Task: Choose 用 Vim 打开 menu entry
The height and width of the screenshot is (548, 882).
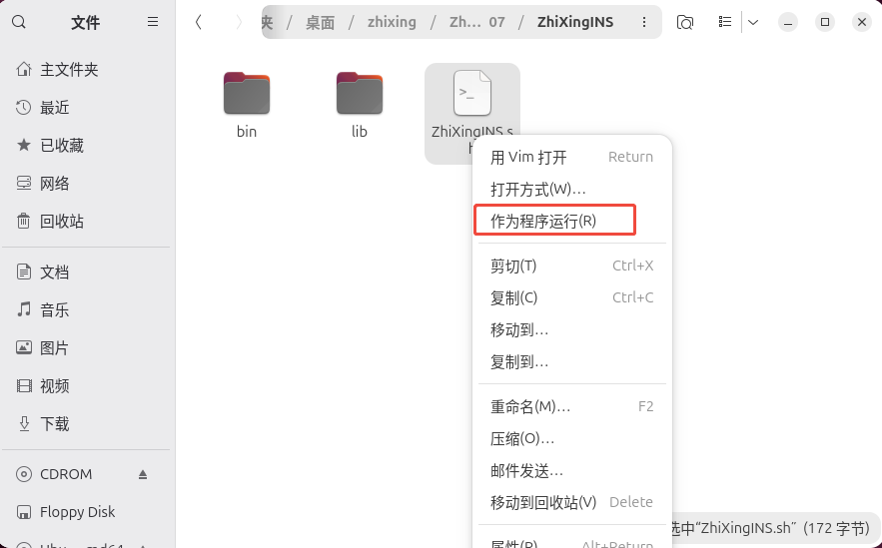Action: [572, 157]
